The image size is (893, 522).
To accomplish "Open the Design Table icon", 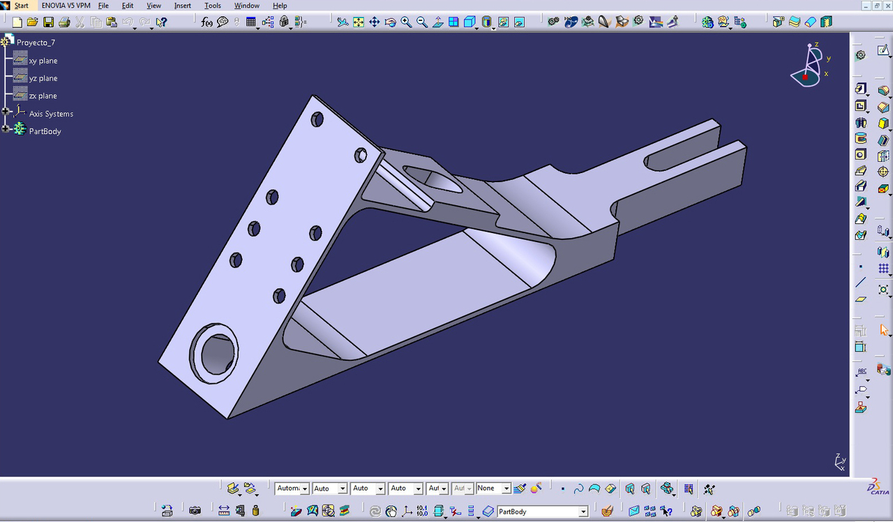I will pyautogui.click(x=251, y=22).
